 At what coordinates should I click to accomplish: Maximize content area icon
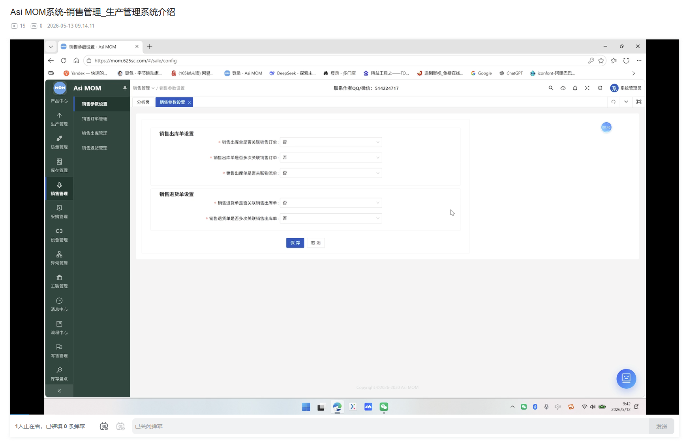pyautogui.click(x=639, y=102)
